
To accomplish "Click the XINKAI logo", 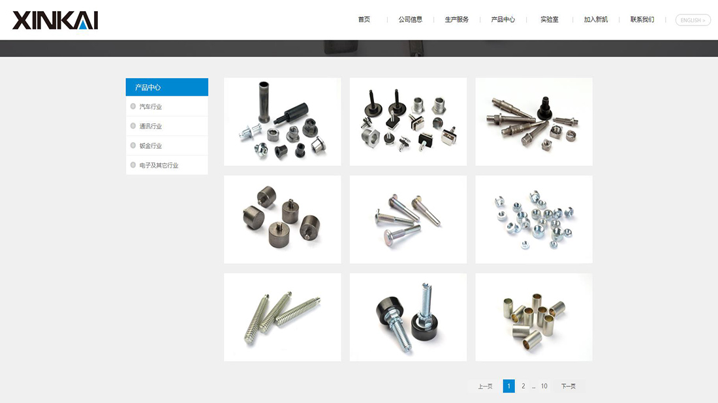I will pyautogui.click(x=55, y=20).
